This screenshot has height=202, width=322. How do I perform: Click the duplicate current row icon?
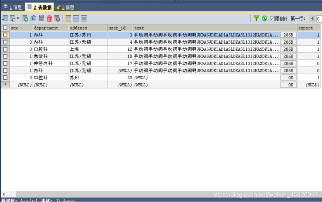pyautogui.click(x=33, y=19)
